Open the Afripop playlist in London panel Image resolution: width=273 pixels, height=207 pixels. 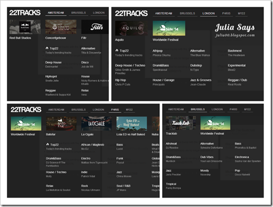tap(162, 53)
